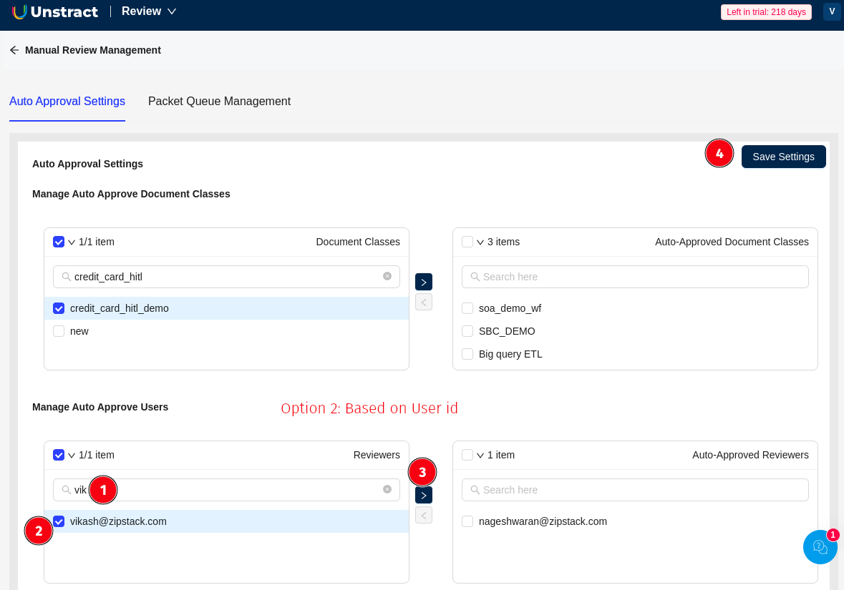Select the nageshwaran@zipstack.com checkbox
Viewport: 844px width, 590px height.
pyautogui.click(x=467, y=521)
